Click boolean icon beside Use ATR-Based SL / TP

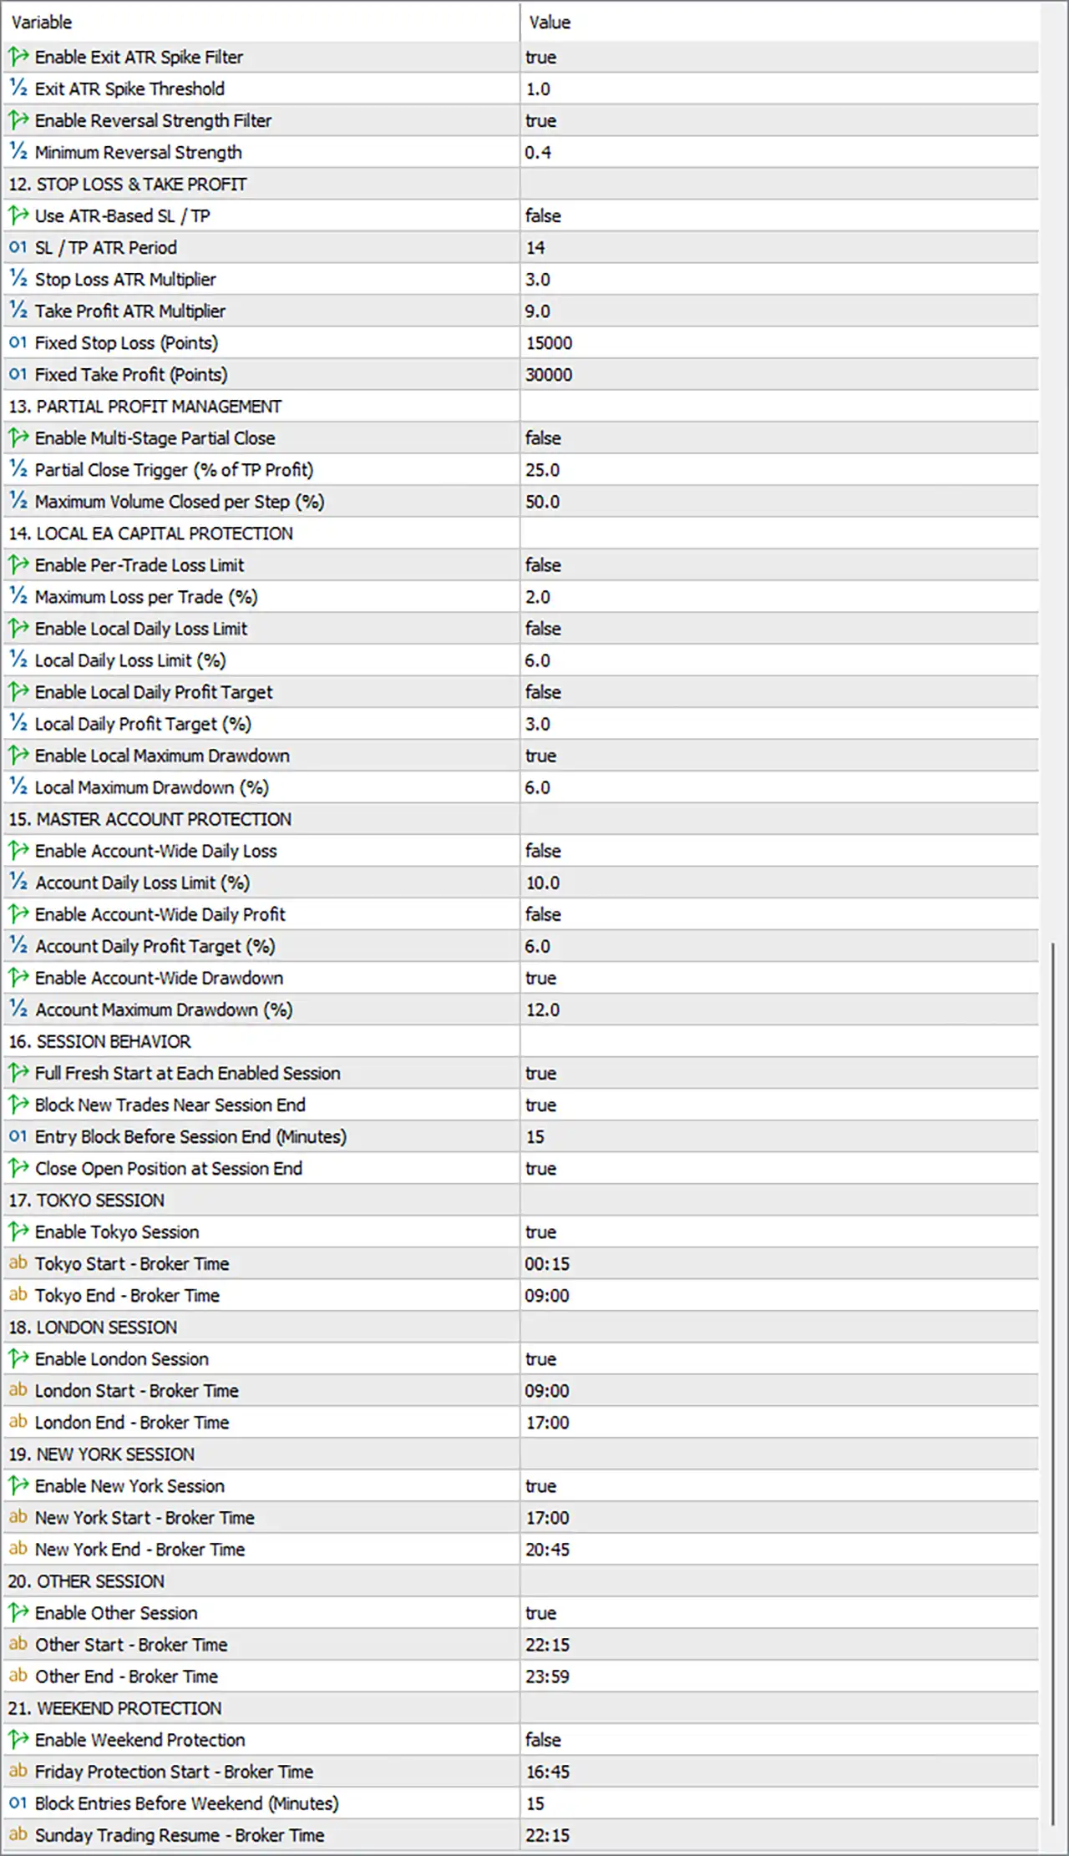coord(18,215)
